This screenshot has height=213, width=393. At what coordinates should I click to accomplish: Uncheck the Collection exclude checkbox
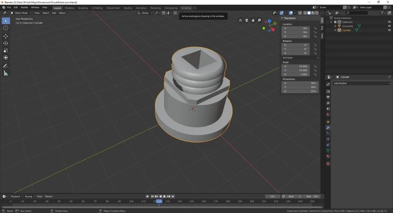(x=335, y=22)
